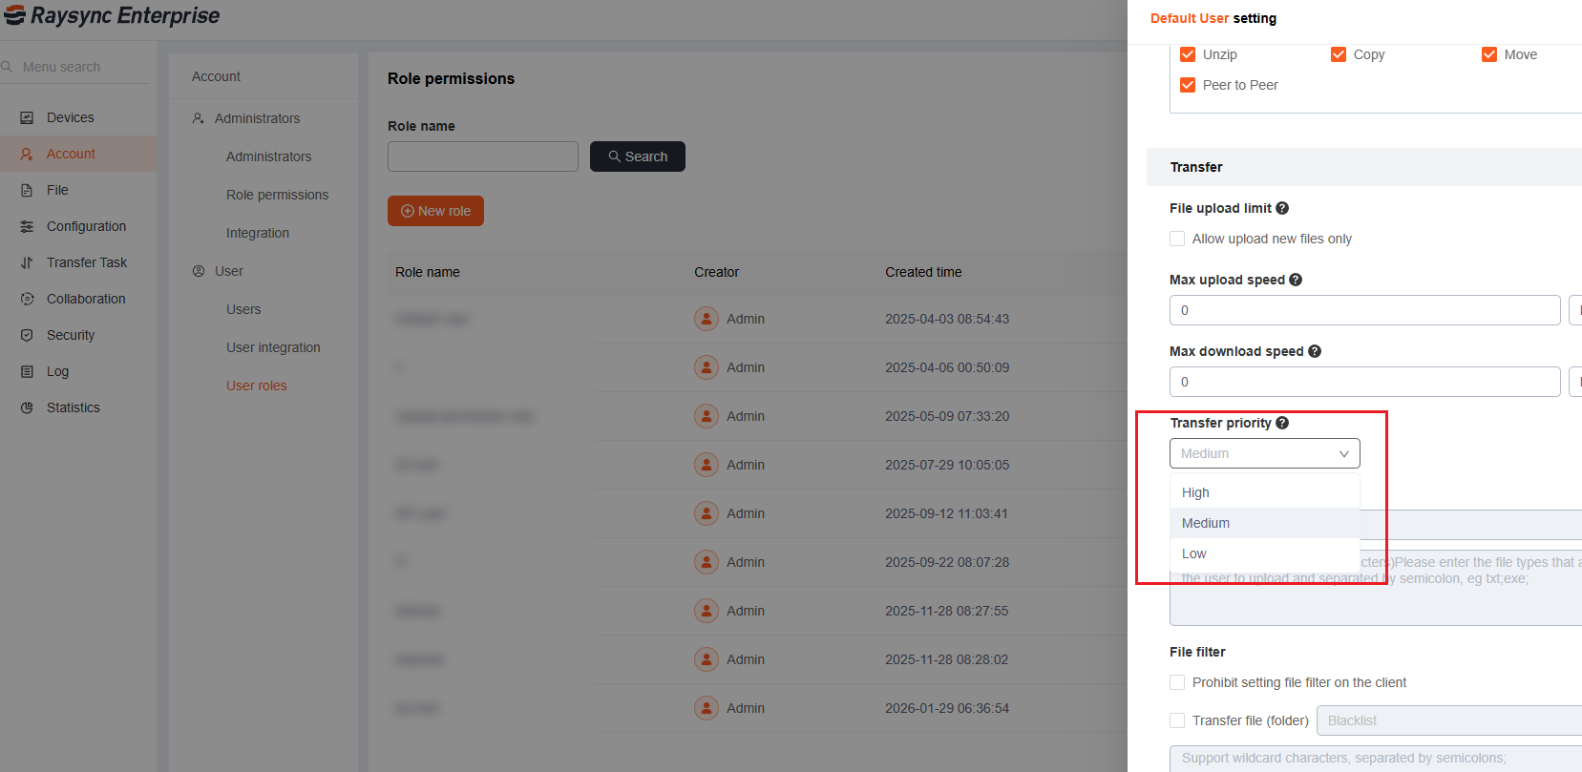Image resolution: width=1582 pixels, height=772 pixels.
Task: Click File upload limit help icon
Action: [1282, 208]
